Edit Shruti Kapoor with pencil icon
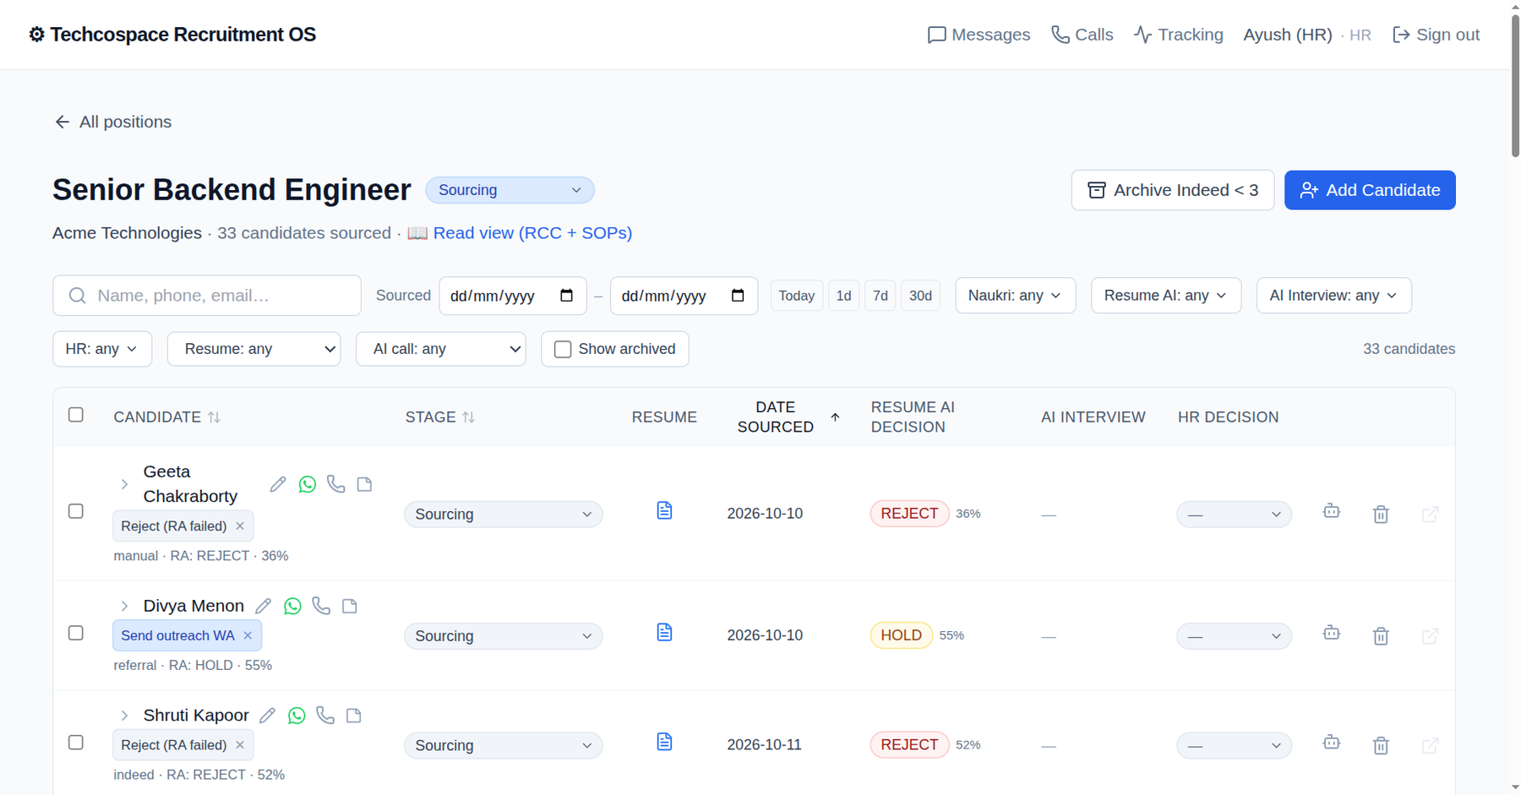This screenshot has width=1521, height=795. tap(267, 716)
